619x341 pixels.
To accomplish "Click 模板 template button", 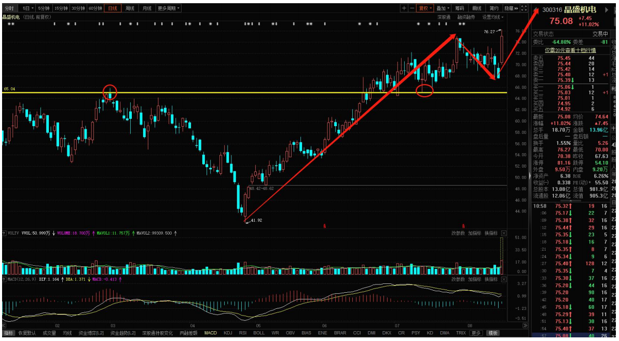I will [x=492, y=333].
